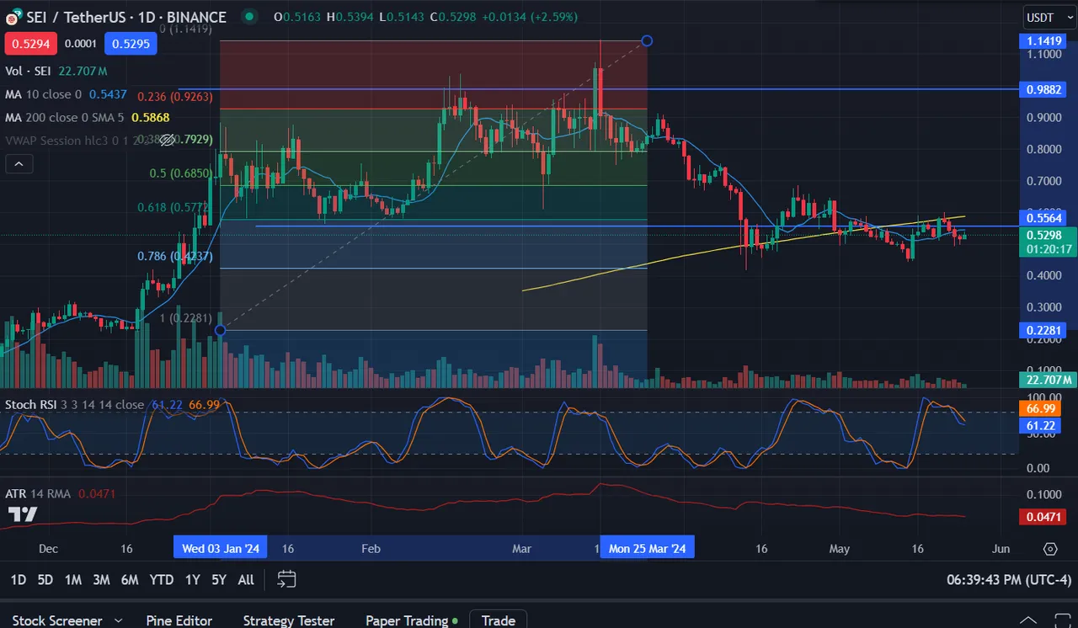Click the SEI coin logo icon

(x=13, y=17)
